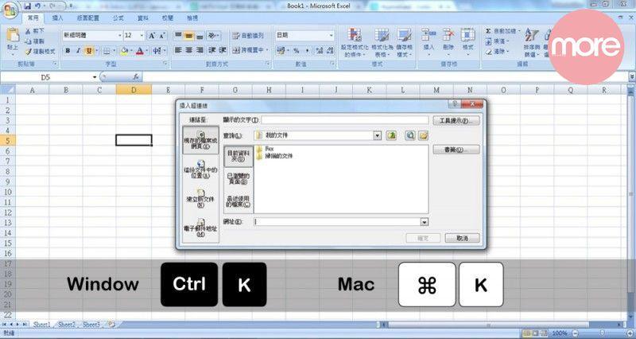Switch to Home (常用) ribbon tab
This screenshot has width=636, height=339.
[x=33, y=18]
